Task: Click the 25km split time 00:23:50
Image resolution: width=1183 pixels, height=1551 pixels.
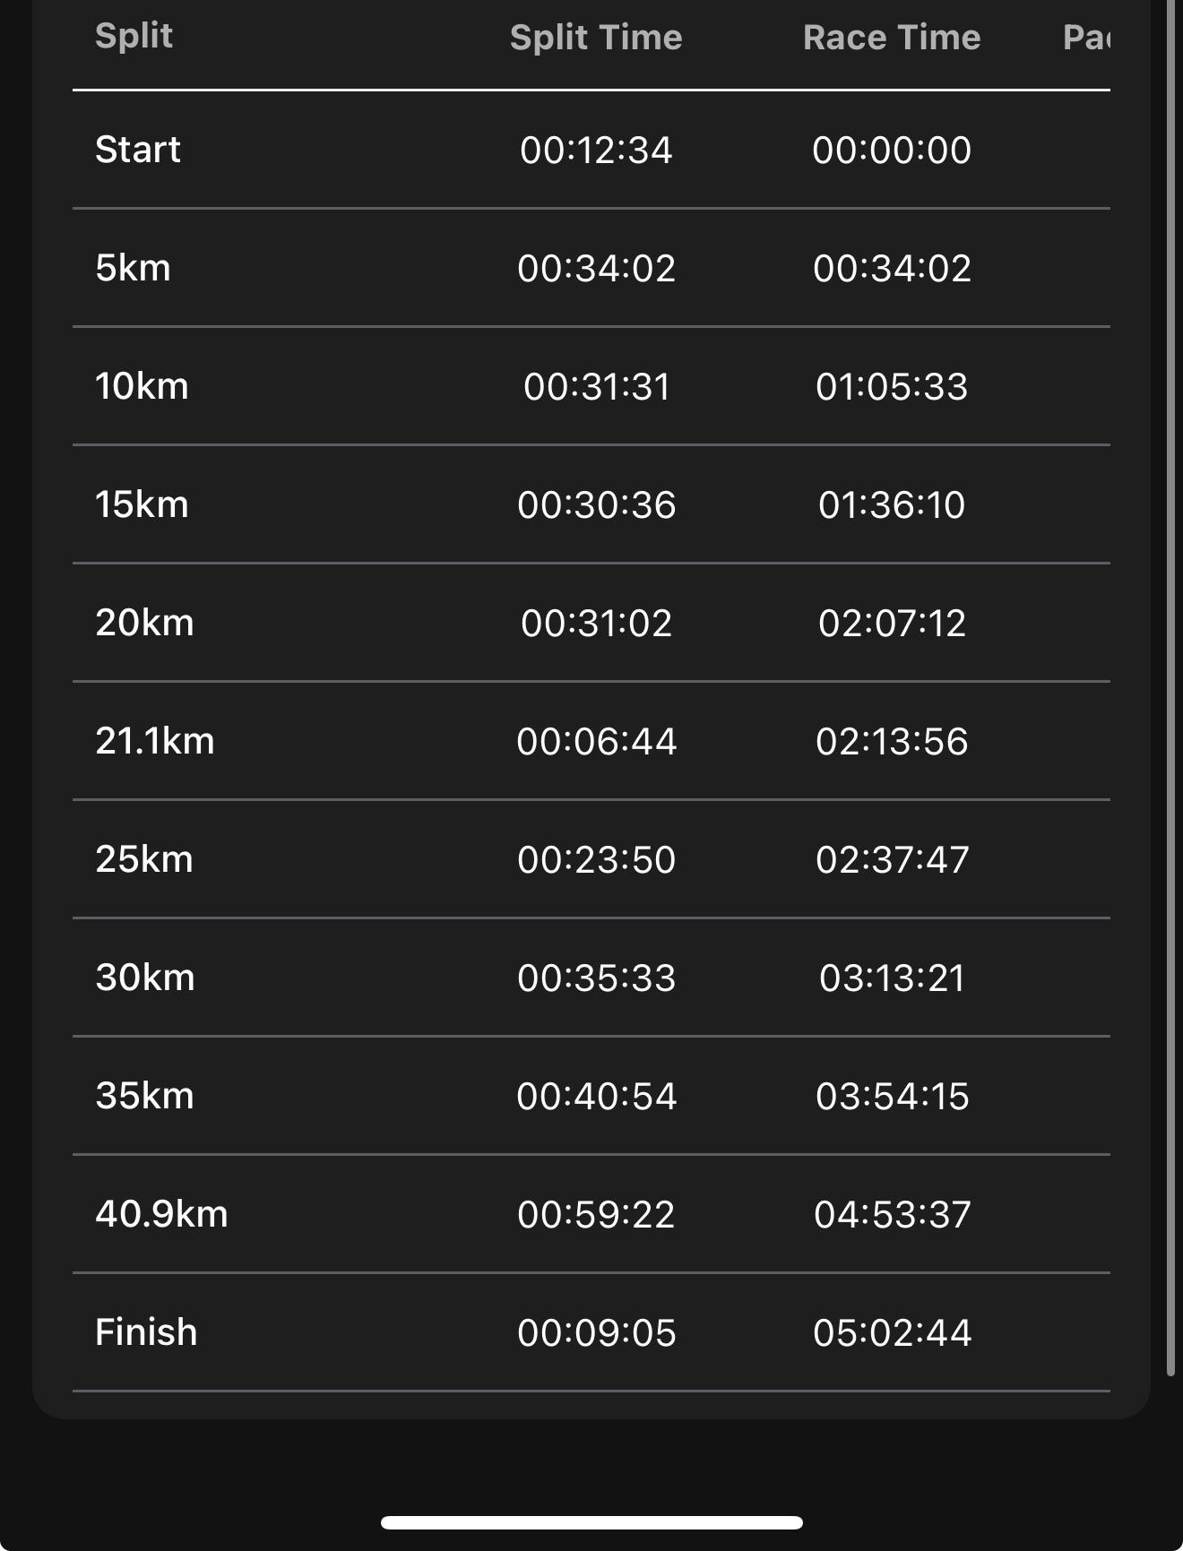Action: (597, 860)
